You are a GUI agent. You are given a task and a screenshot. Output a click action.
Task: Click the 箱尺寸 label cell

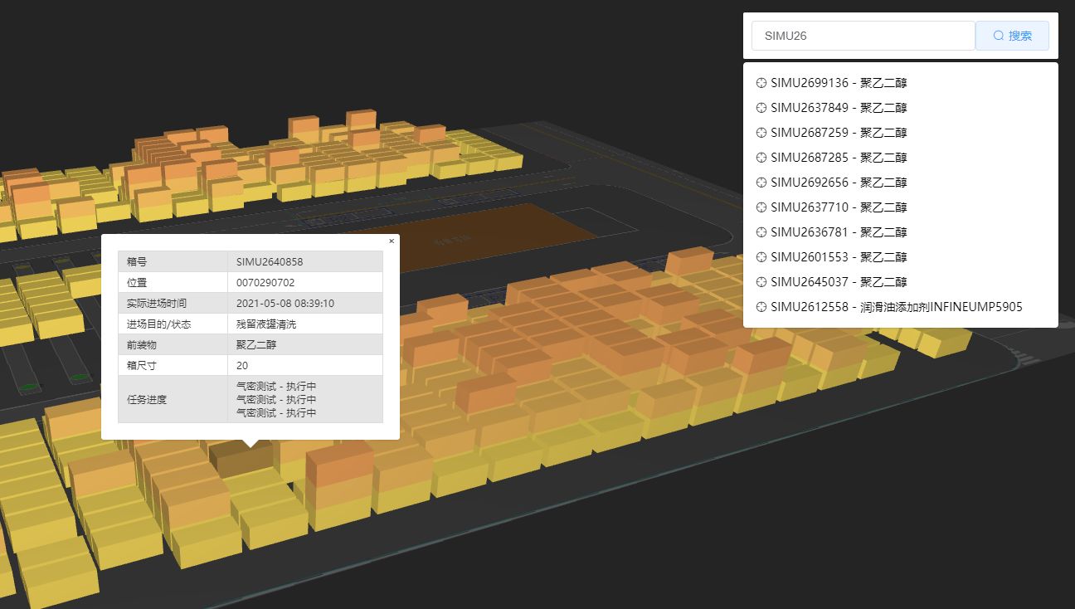[x=173, y=365]
